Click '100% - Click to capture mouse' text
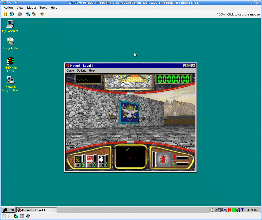 click(x=238, y=14)
